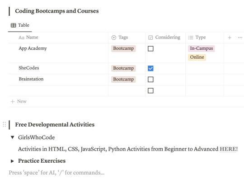The width and height of the screenshot is (244, 179).
Task: Follow the HERE link for activities
Action: (228, 149)
